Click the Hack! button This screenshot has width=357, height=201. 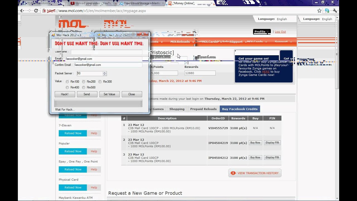tap(65, 94)
